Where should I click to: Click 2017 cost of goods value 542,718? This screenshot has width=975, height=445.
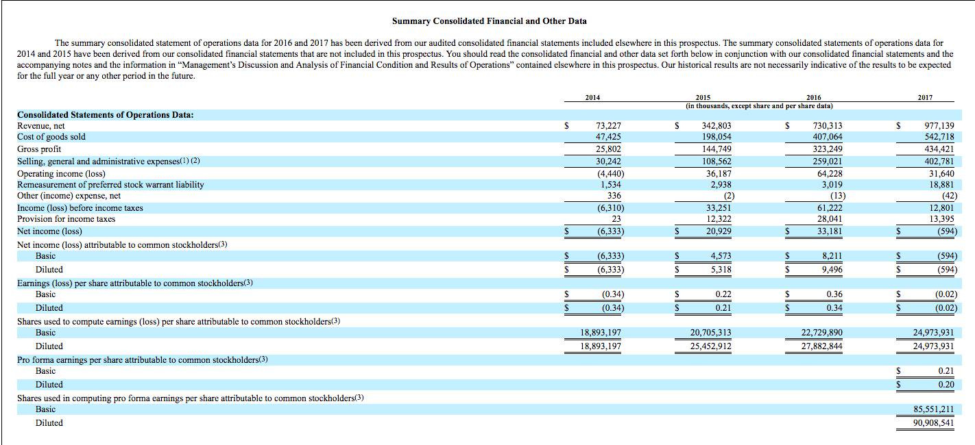pyautogui.click(x=939, y=137)
